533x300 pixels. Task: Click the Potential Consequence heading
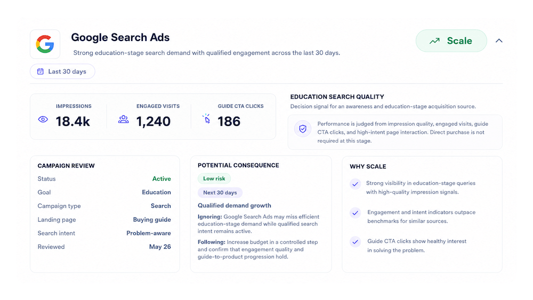tap(238, 166)
